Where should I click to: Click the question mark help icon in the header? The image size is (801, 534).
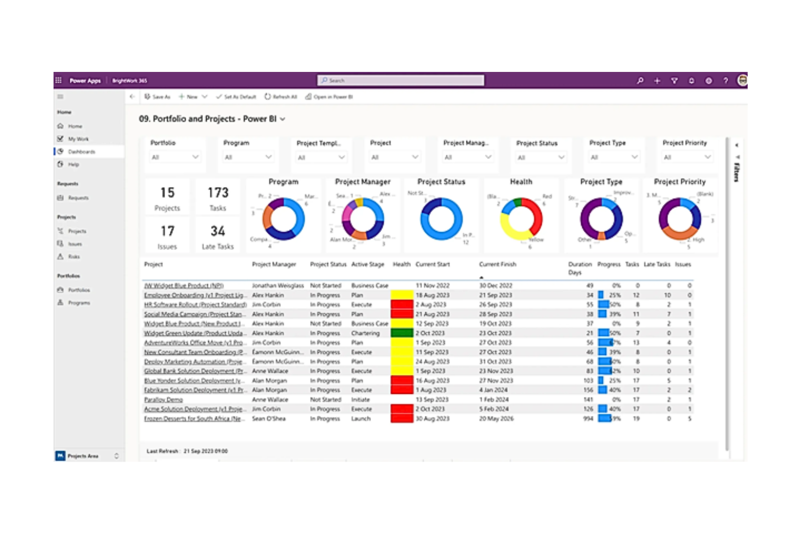[726, 81]
